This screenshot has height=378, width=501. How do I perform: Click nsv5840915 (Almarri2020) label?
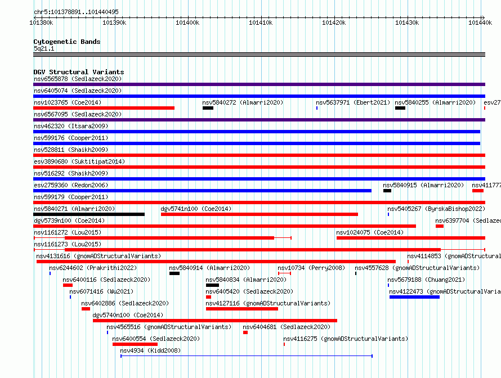click(423, 185)
